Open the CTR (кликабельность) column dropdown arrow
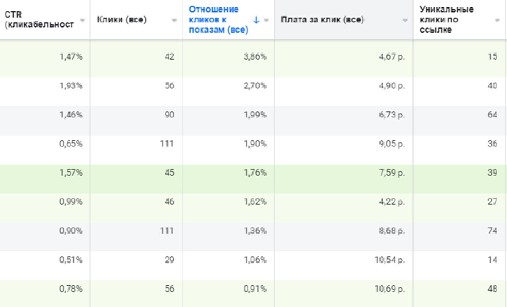The height and width of the screenshot is (307, 507). 82,20
